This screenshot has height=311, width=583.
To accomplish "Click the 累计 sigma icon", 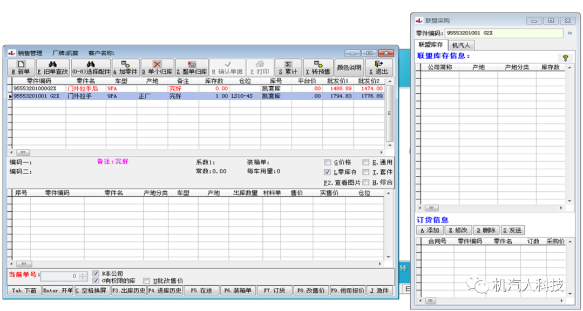I will pos(288,64).
